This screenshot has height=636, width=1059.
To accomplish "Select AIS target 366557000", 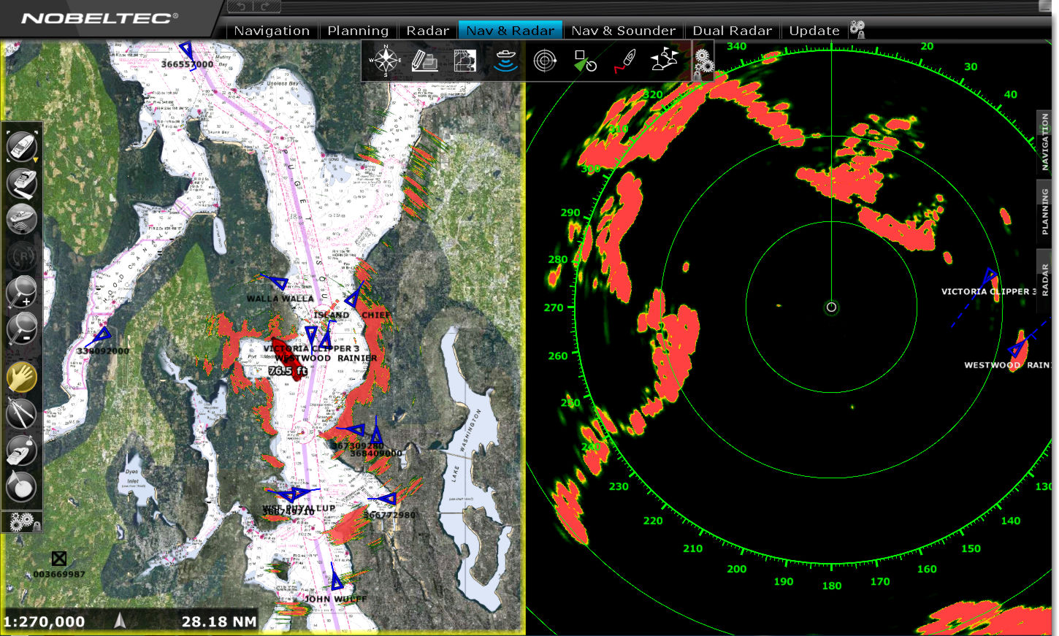I will (188, 51).
